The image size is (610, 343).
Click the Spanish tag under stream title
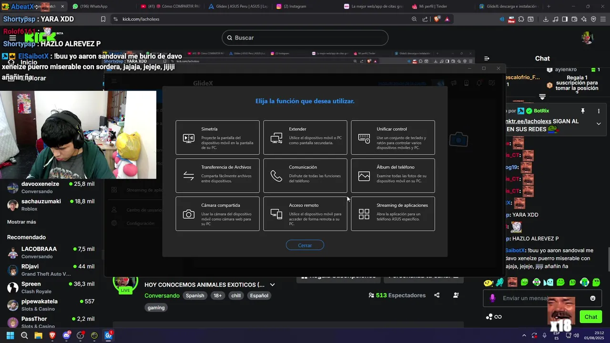pos(195,296)
